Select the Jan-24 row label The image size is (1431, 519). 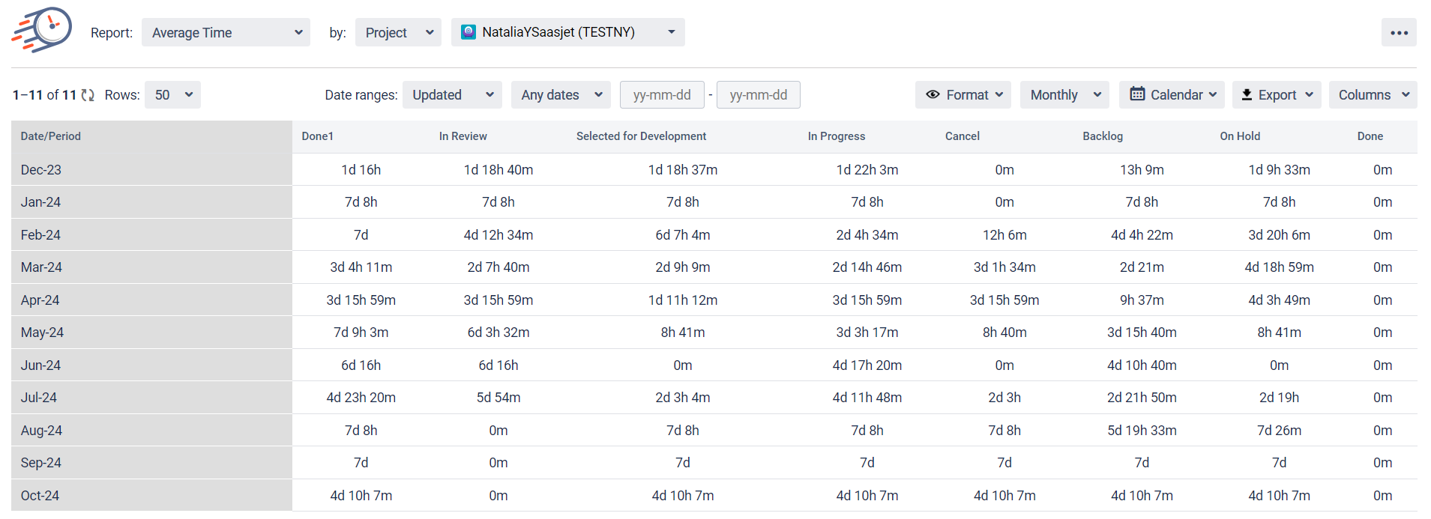(41, 202)
